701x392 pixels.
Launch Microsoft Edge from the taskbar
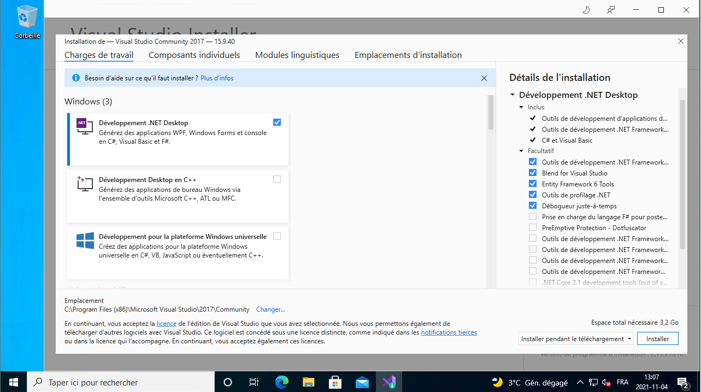point(281,382)
